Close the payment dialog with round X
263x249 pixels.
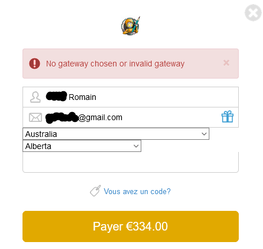tap(253, 13)
